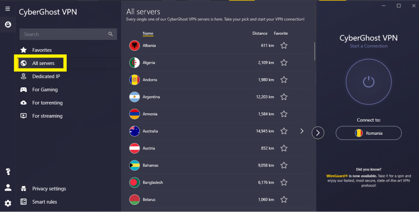Expand Australia server locations chevron
419x212 pixels.
tap(302, 131)
